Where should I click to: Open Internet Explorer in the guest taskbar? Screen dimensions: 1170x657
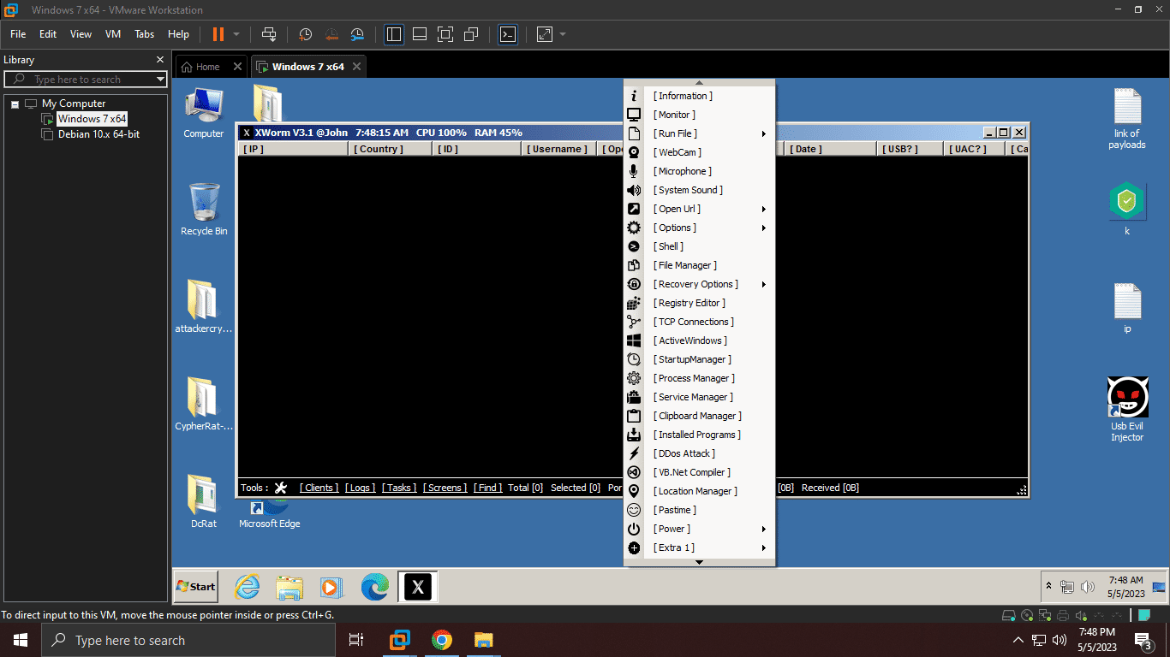tap(248, 587)
